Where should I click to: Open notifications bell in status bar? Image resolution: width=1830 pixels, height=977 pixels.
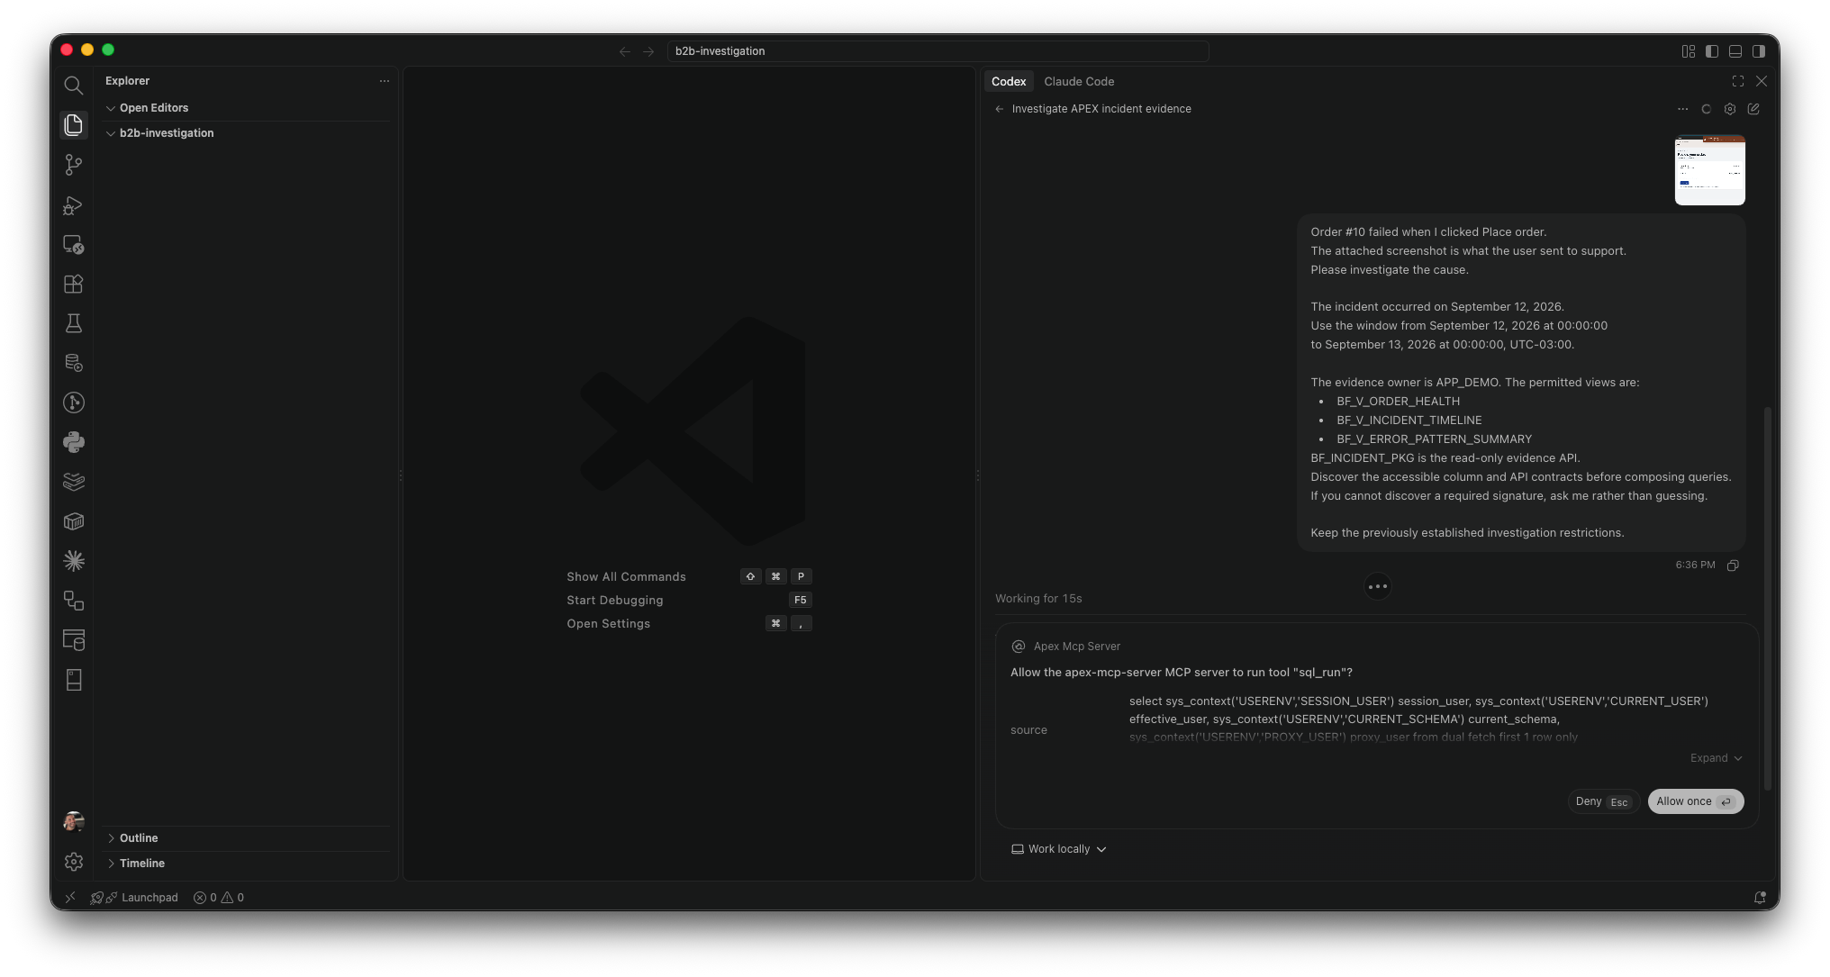pyautogui.click(x=1760, y=898)
